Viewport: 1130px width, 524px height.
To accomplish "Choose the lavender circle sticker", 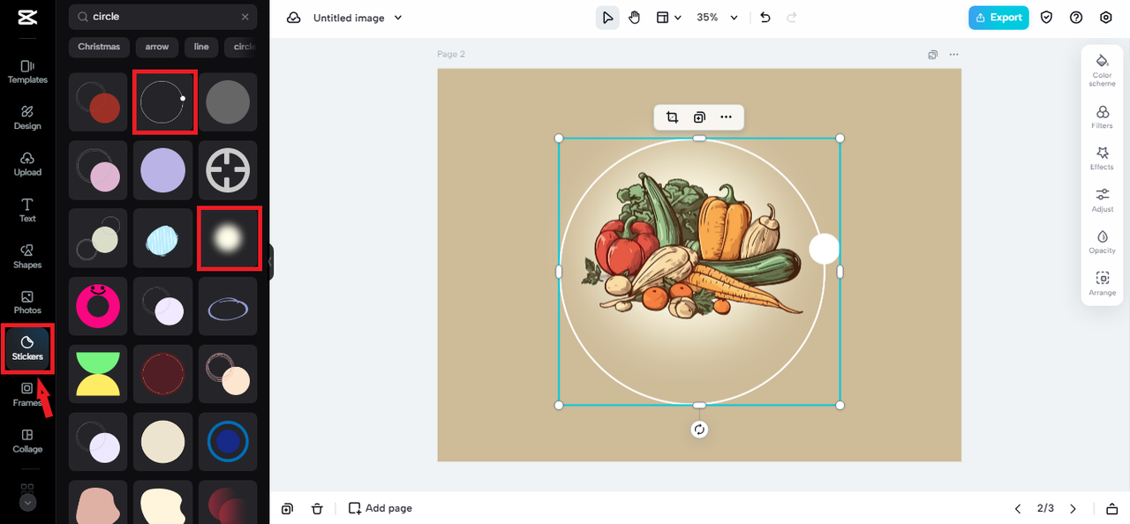I will [163, 170].
